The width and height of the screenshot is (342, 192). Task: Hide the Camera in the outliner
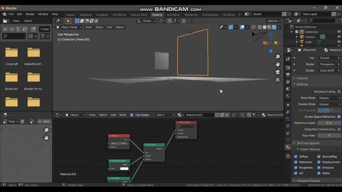pos(339,37)
